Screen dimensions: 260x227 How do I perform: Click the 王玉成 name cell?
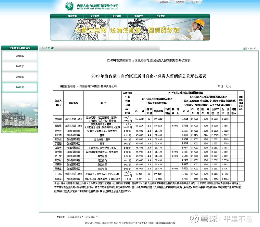coord(58,174)
